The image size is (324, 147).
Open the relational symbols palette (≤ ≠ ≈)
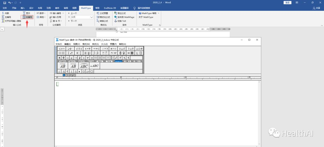coord(62,49)
